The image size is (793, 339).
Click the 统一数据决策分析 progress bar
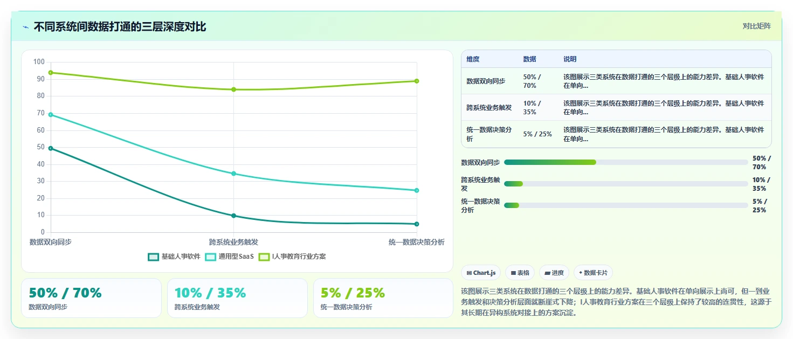point(626,205)
